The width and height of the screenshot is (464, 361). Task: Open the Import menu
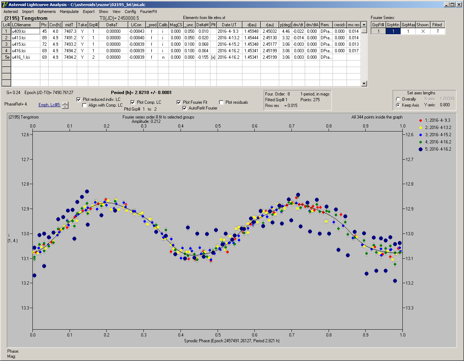click(28, 12)
